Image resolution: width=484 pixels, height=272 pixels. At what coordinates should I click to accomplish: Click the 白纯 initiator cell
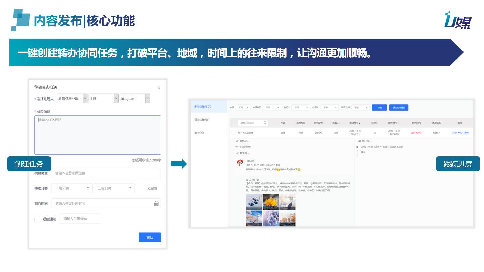click(x=336, y=133)
